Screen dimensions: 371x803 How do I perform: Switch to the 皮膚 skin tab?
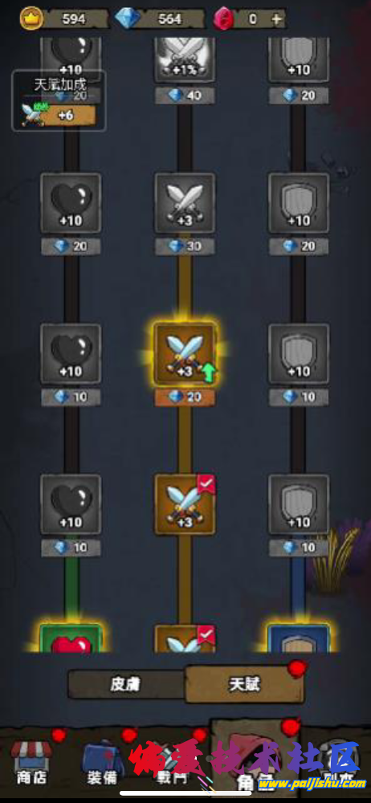click(126, 684)
